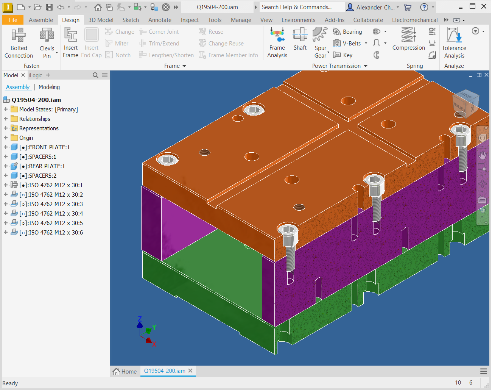The image size is (492, 391).
Task: Select the Key connection generator
Action: click(x=343, y=55)
